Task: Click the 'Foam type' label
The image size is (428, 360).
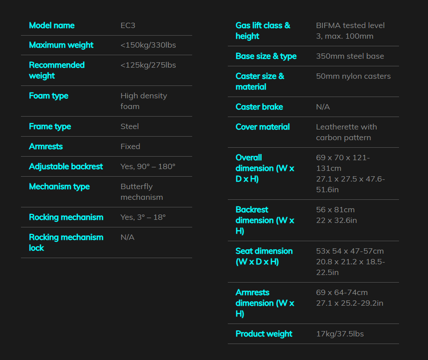Action: [49, 96]
